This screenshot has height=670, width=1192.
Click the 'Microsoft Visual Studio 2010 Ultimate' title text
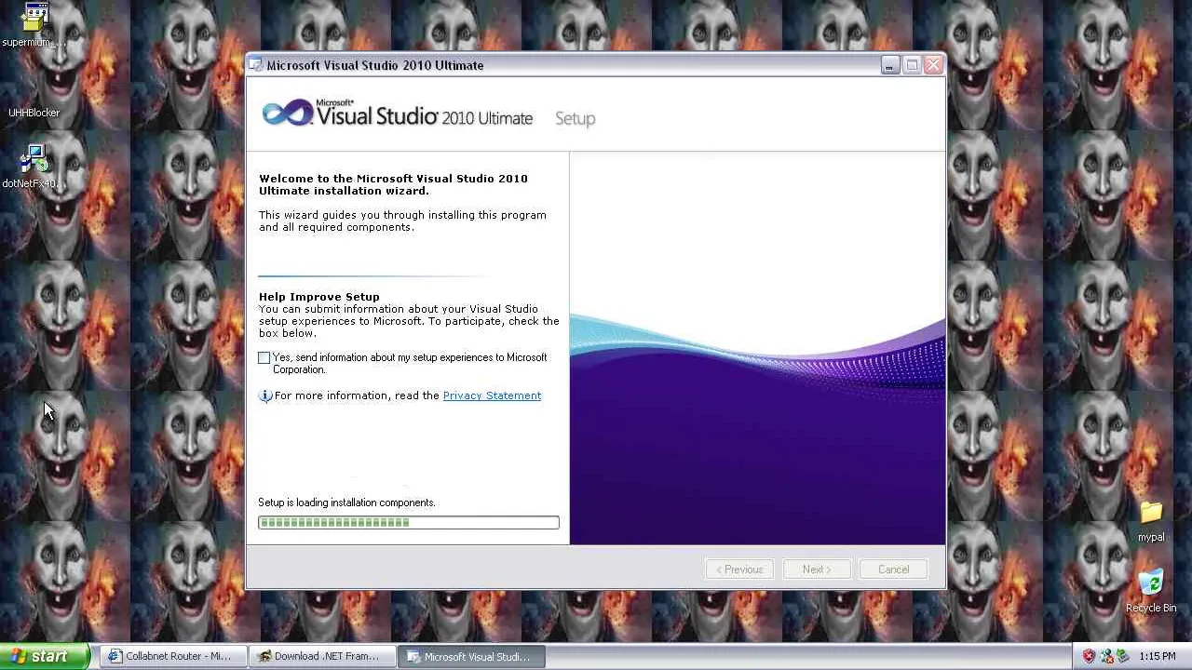(375, 65)
